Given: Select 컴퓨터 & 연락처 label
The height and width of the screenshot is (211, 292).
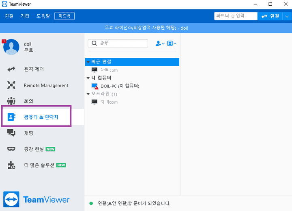Looking at the screenshot, I should pyautogui.click(x=41, y=117).
